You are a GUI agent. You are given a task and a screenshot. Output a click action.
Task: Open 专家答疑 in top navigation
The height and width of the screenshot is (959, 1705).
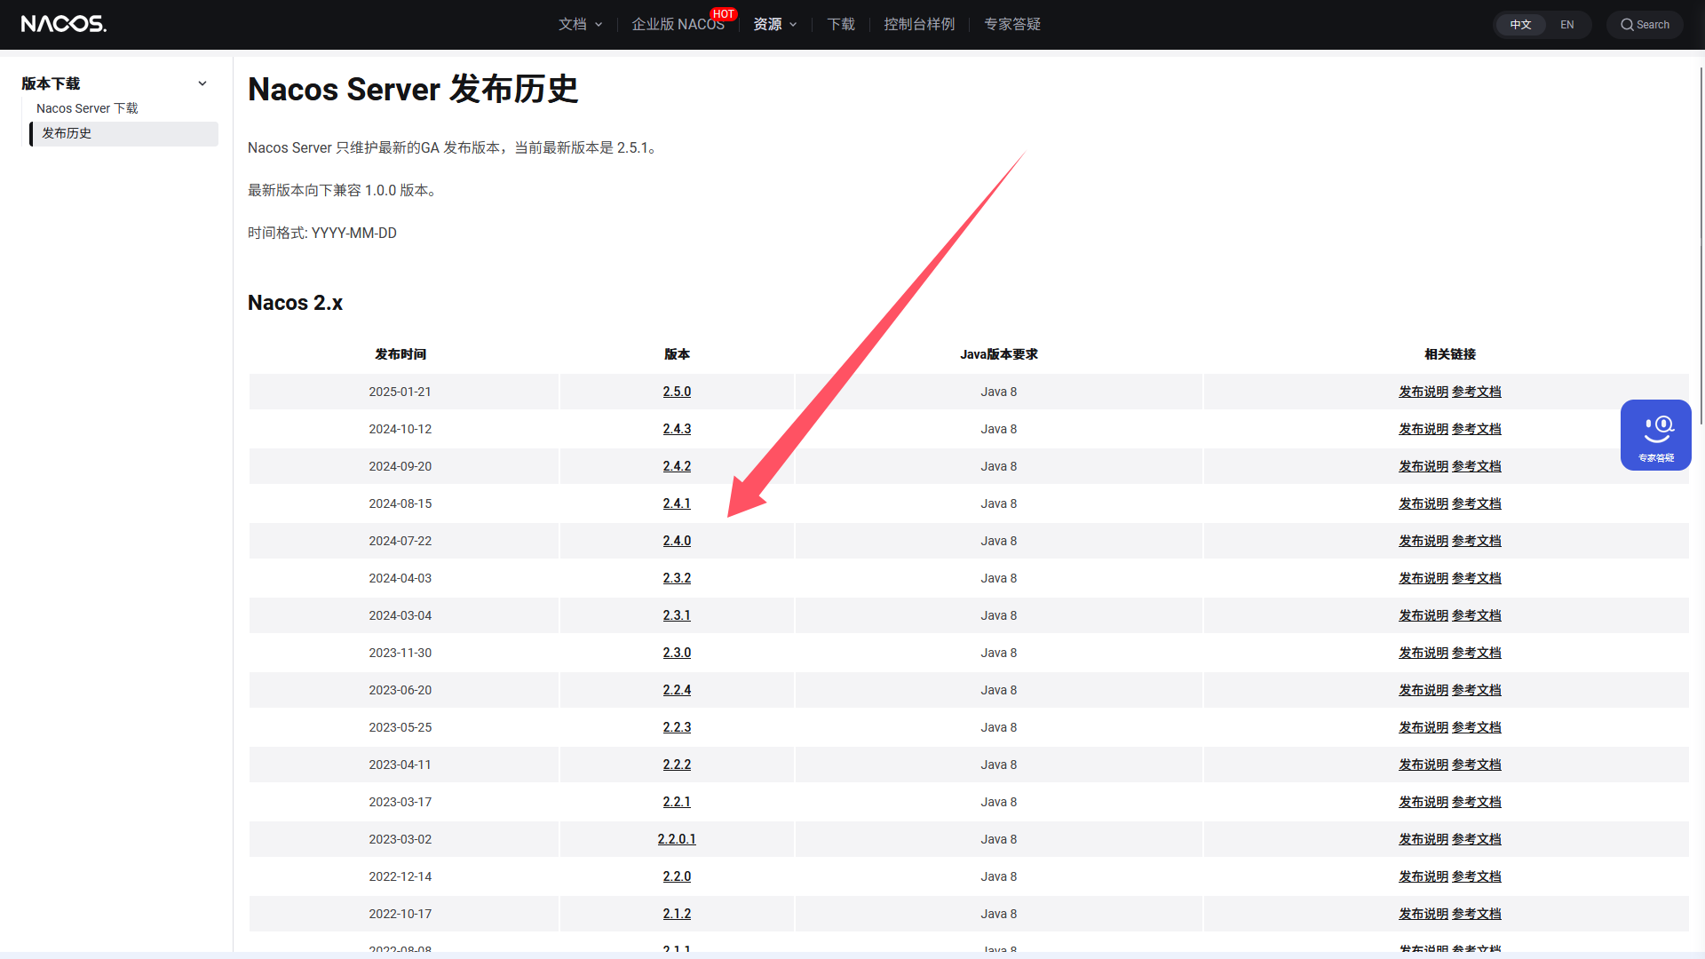pos(1011,25)
